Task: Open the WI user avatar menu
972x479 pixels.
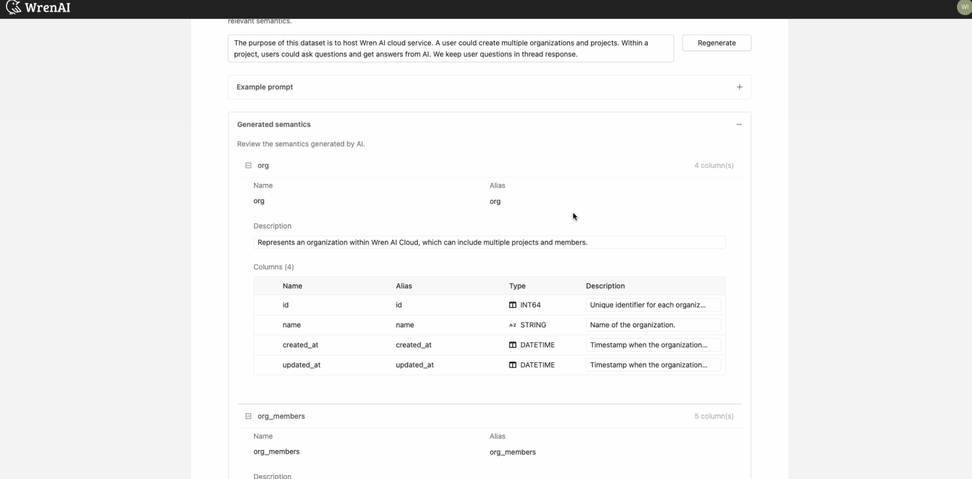Action: [x=964, y=7]
